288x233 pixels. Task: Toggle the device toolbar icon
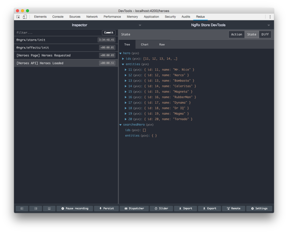25,17
